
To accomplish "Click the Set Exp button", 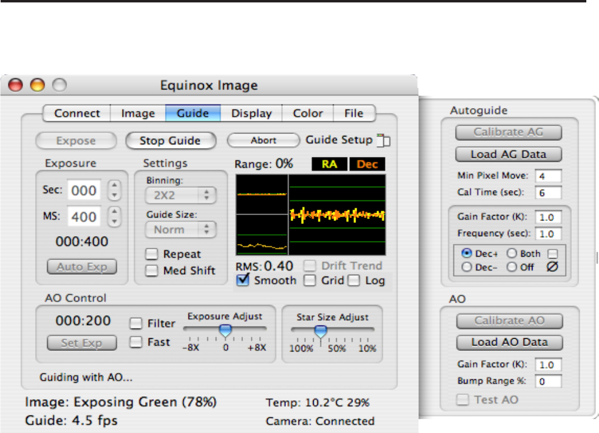I will 82,343.
